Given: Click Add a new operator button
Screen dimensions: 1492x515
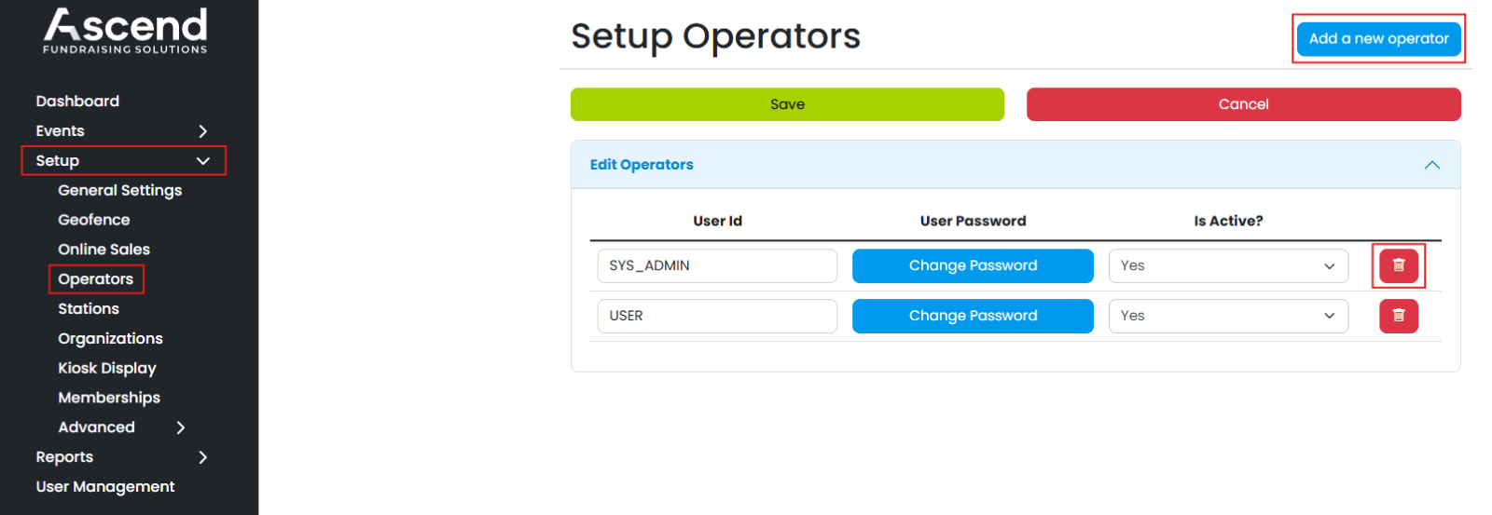Looking at the screenshot, I should pos(1378,39).
